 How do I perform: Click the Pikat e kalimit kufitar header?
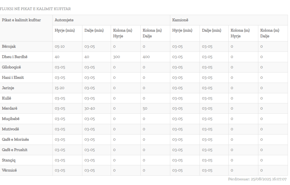click(21, 20)
